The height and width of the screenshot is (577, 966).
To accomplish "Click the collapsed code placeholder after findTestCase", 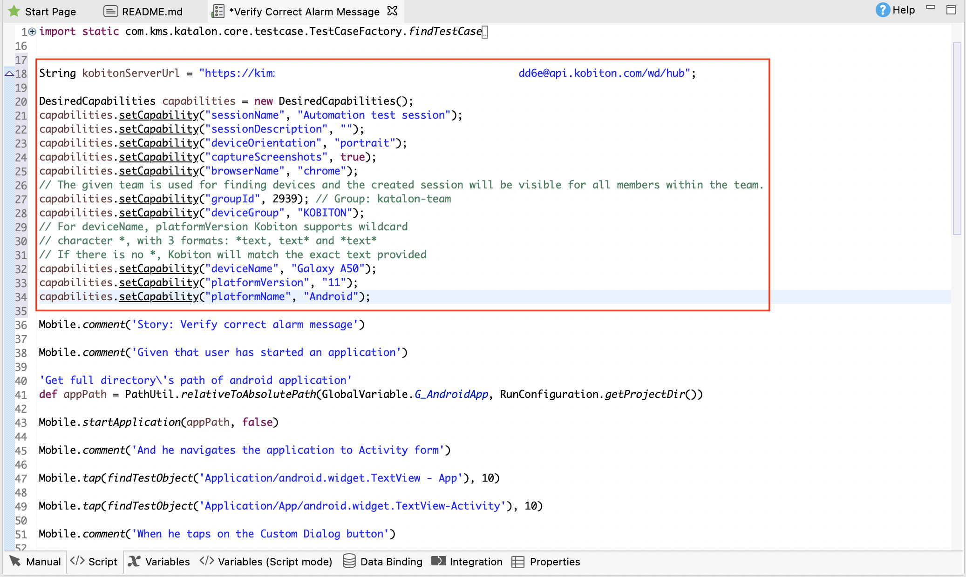I will [485, 32].
